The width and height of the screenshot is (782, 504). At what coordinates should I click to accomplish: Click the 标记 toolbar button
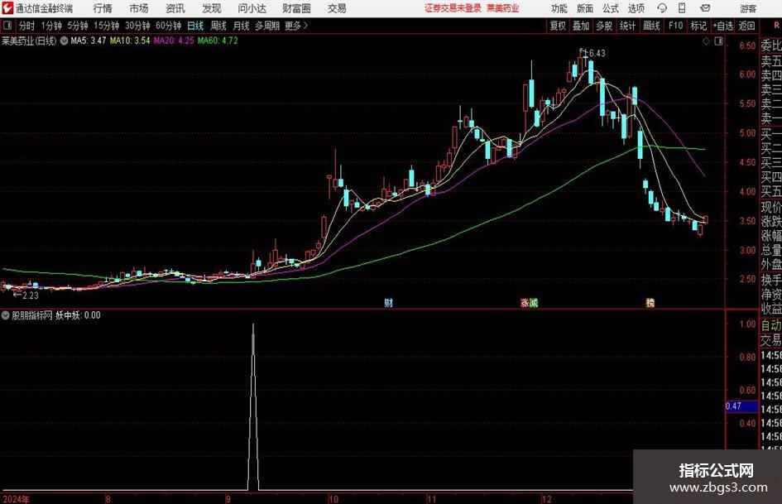click(698, 26)
